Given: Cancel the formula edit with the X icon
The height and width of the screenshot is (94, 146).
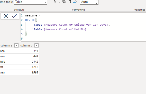Looking at the screenshot, I should [6, 16].
